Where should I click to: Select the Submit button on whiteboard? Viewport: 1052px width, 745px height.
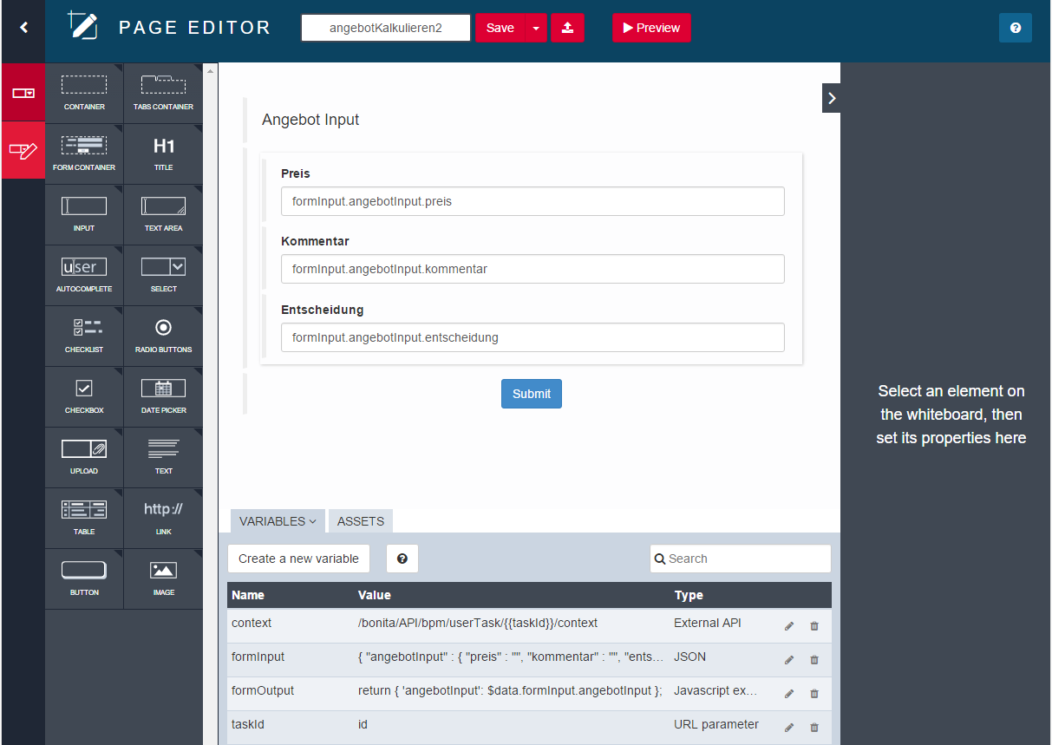(532, 394)
